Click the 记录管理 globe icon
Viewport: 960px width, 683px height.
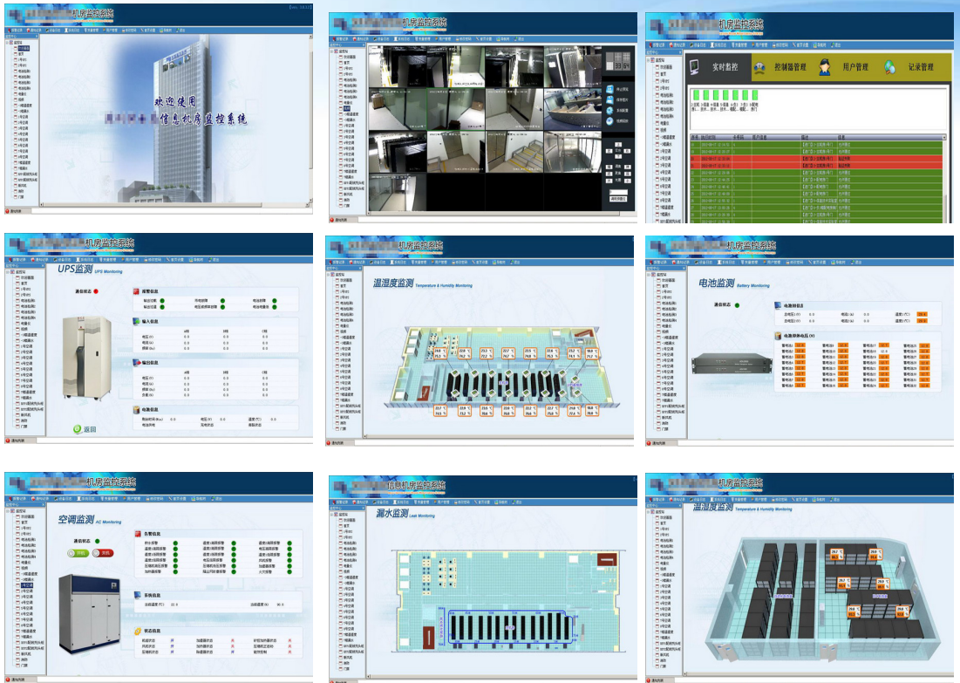point(890,67)
